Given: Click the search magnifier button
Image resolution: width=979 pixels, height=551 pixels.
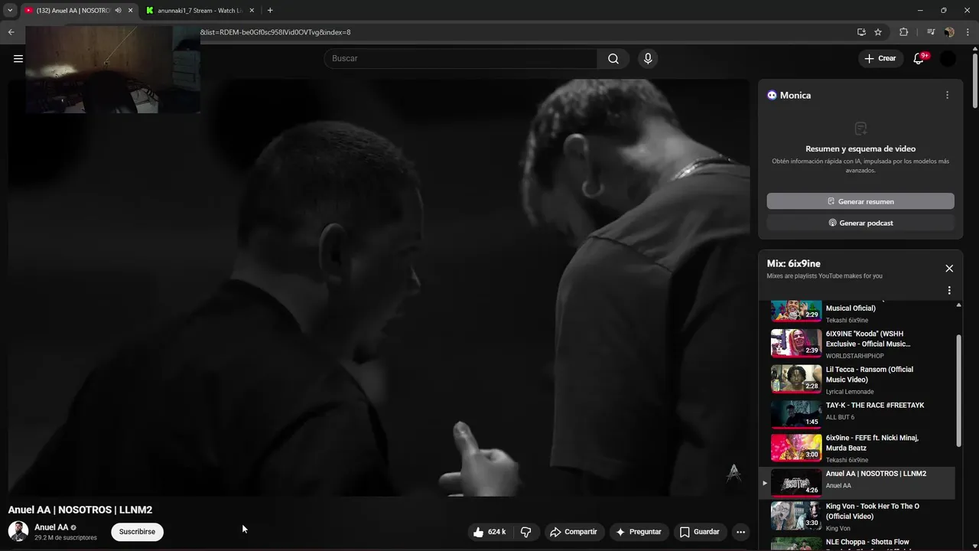Looking at the screenshot, I should coord(613,59).
